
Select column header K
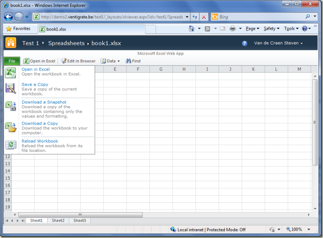[253, 69]
